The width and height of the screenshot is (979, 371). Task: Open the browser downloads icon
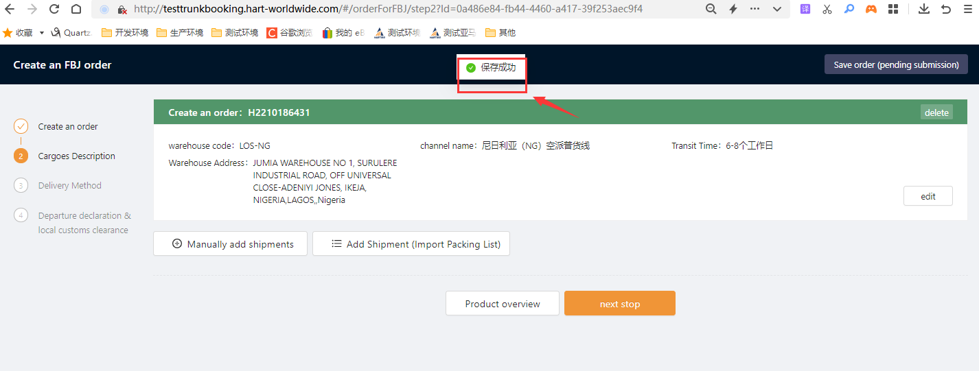[x=923, y=9]
